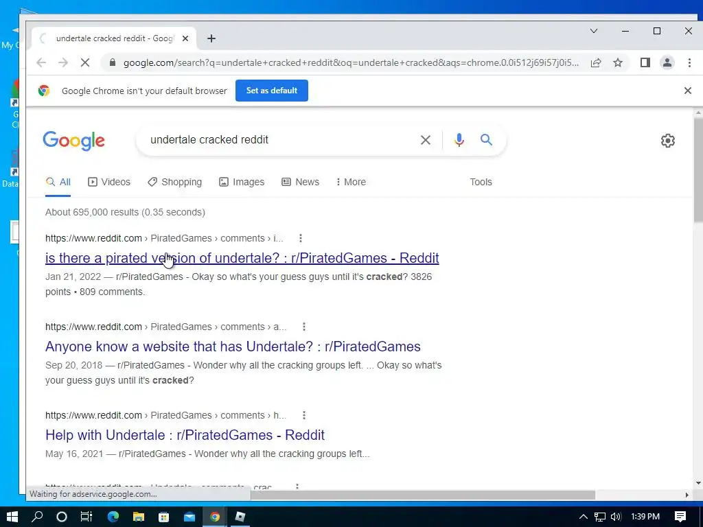
Task: Open Microsoft Store from the taskbar
Action: click(x=164, y=517)
